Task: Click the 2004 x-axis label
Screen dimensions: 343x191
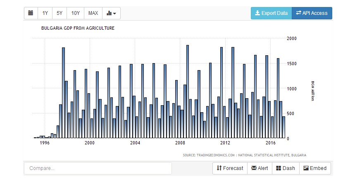Action: point(135,143)
